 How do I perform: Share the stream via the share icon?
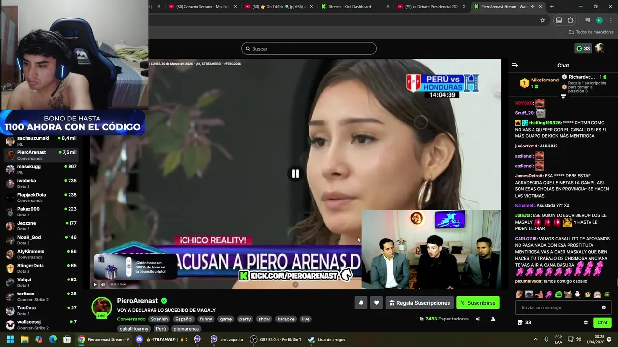(x=478, y=319)
